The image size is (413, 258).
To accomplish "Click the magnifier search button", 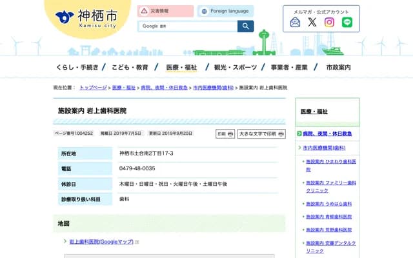I will [x=245, y=26].
